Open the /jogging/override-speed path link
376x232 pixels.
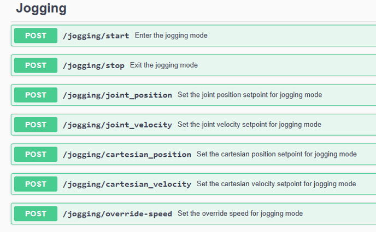(x=117, y=213)
